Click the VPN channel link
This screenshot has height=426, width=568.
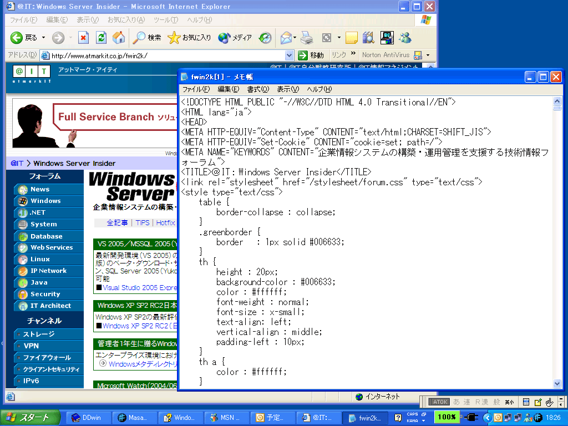[x=49, y=346]
